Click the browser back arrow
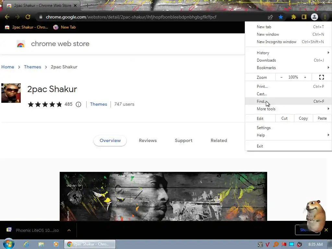The height and width of the screenshot is (249, 332). [7, 17]
